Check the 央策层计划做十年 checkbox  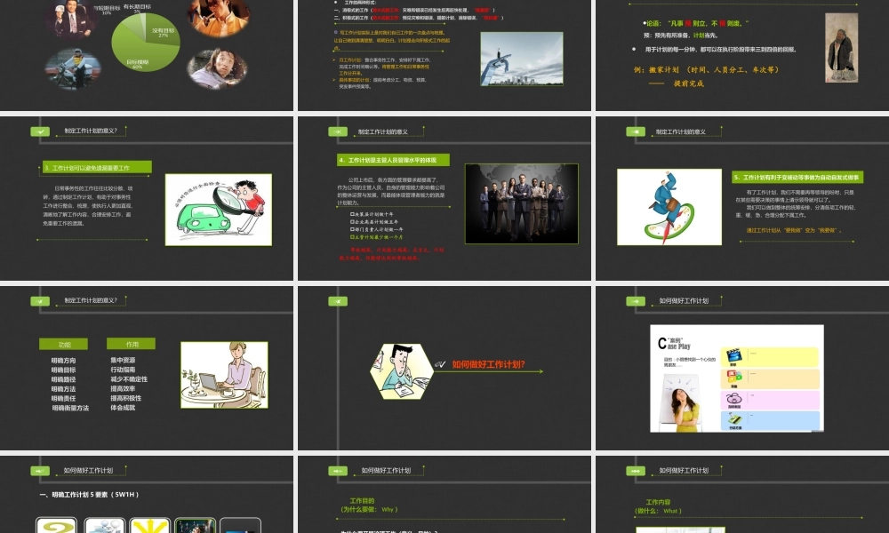[x=352, y=214]
